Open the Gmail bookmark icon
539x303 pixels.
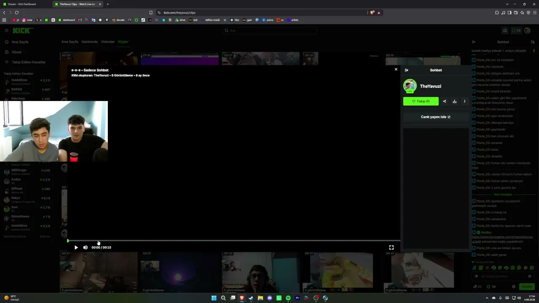click(x=80, y=20)
